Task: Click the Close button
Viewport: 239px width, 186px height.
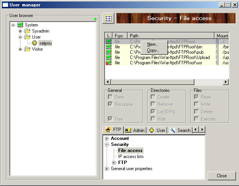Action: [x=221, y=176]
